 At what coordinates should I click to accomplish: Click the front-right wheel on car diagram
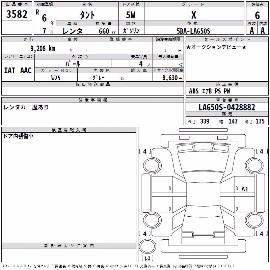[254, 166]
